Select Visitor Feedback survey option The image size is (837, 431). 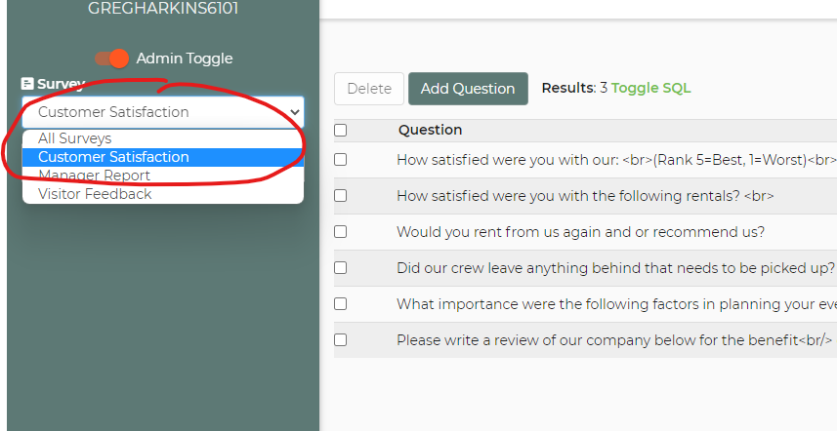95,194
